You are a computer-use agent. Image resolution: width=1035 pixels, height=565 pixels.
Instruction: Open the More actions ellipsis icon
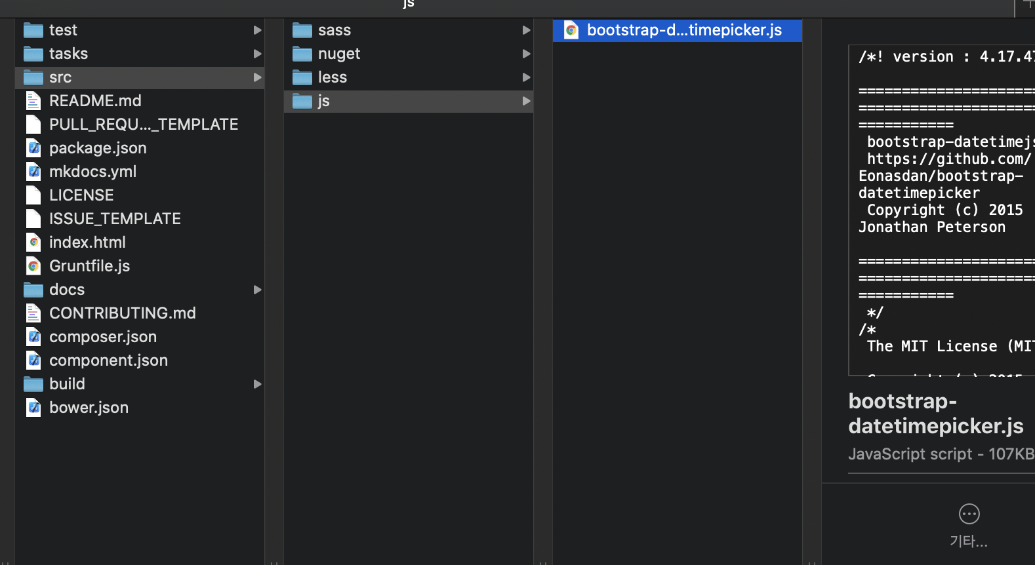point(969,514)
